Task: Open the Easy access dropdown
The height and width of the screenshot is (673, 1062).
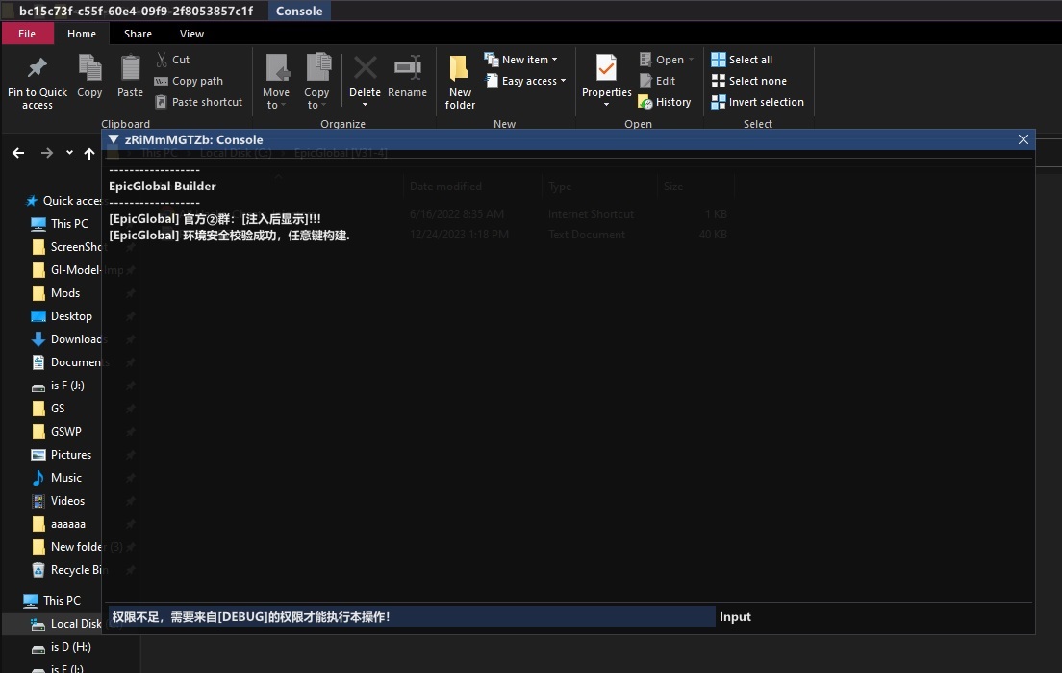Action: coord(525,81)
